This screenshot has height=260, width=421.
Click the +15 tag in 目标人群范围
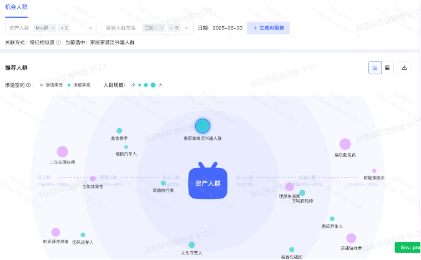click(174, 28)
